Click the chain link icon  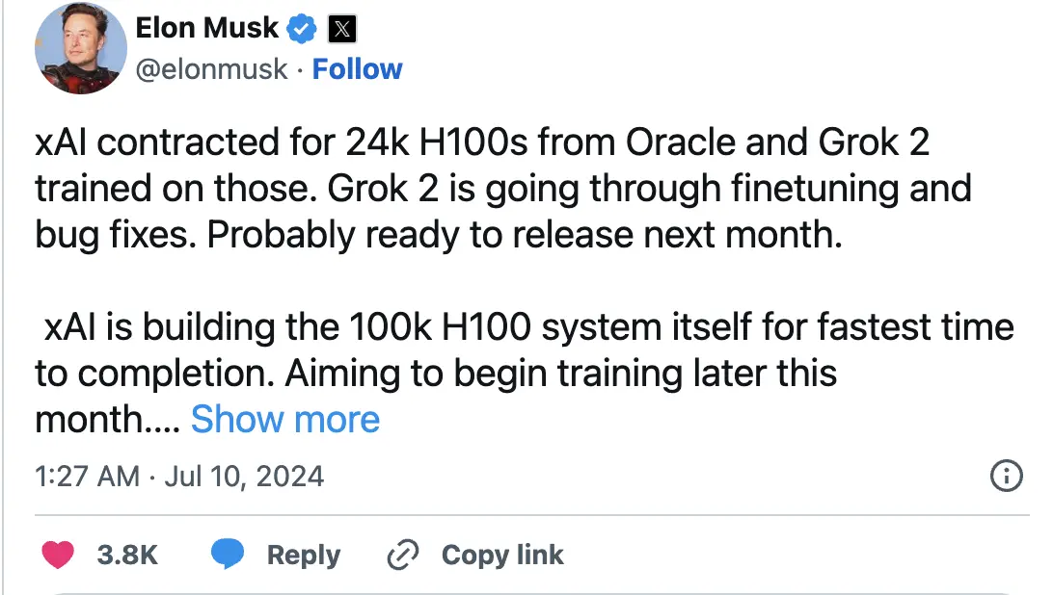(x=403, y=555)
